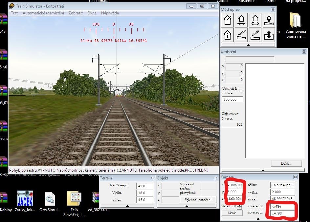
Task: Open the Zobrazit menu
Action: point(76,13)
